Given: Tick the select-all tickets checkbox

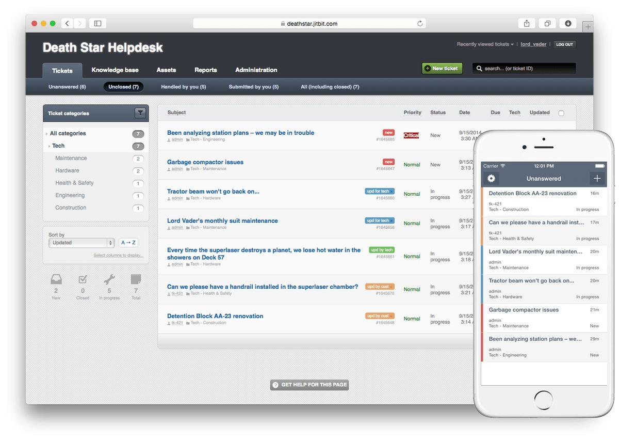Looking at the screenshot, I should pyautogui.click(x=561, y=113).
